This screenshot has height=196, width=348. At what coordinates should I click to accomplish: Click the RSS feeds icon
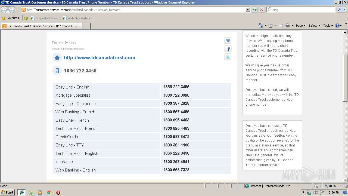(271, 26)
